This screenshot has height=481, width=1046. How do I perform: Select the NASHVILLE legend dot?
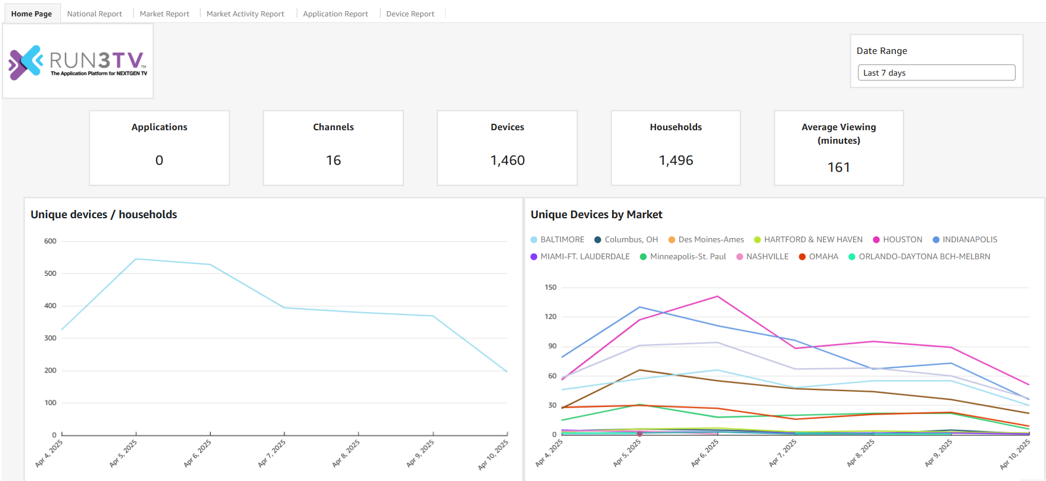tap(740, 257)
